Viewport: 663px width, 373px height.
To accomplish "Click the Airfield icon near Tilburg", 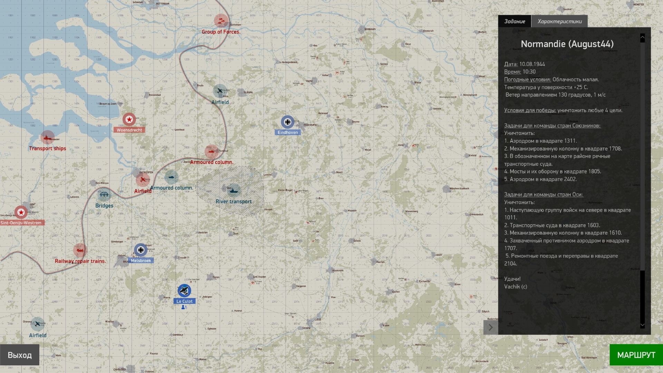I will 220,91.
